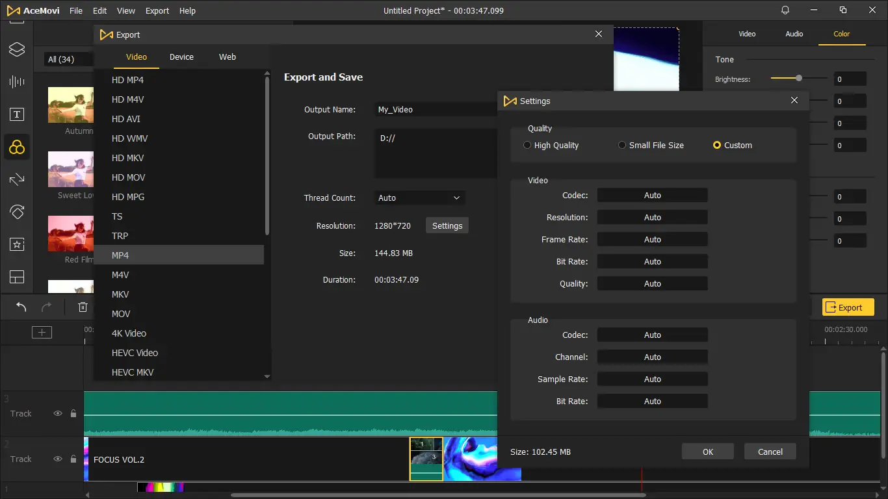Open the split screen layout sidebar icon
This screenshot has height=499, width=888.
pos(17,277)
